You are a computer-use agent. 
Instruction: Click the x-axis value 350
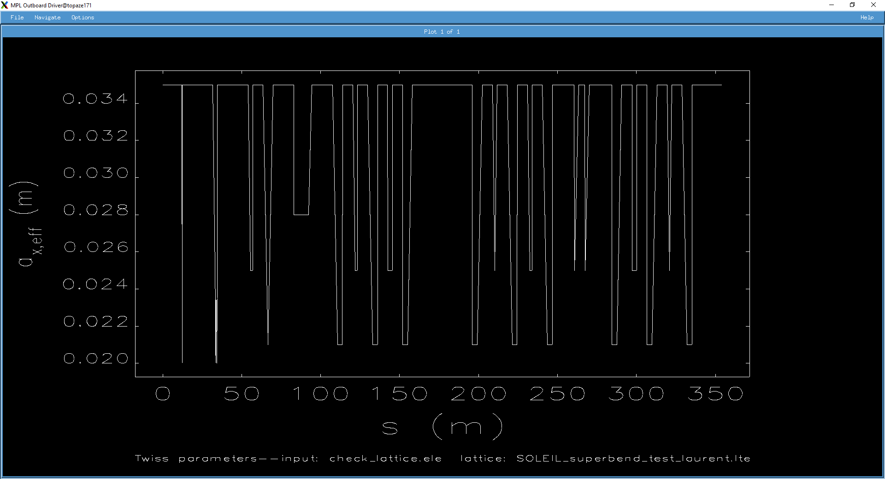(x=715, y=394)
